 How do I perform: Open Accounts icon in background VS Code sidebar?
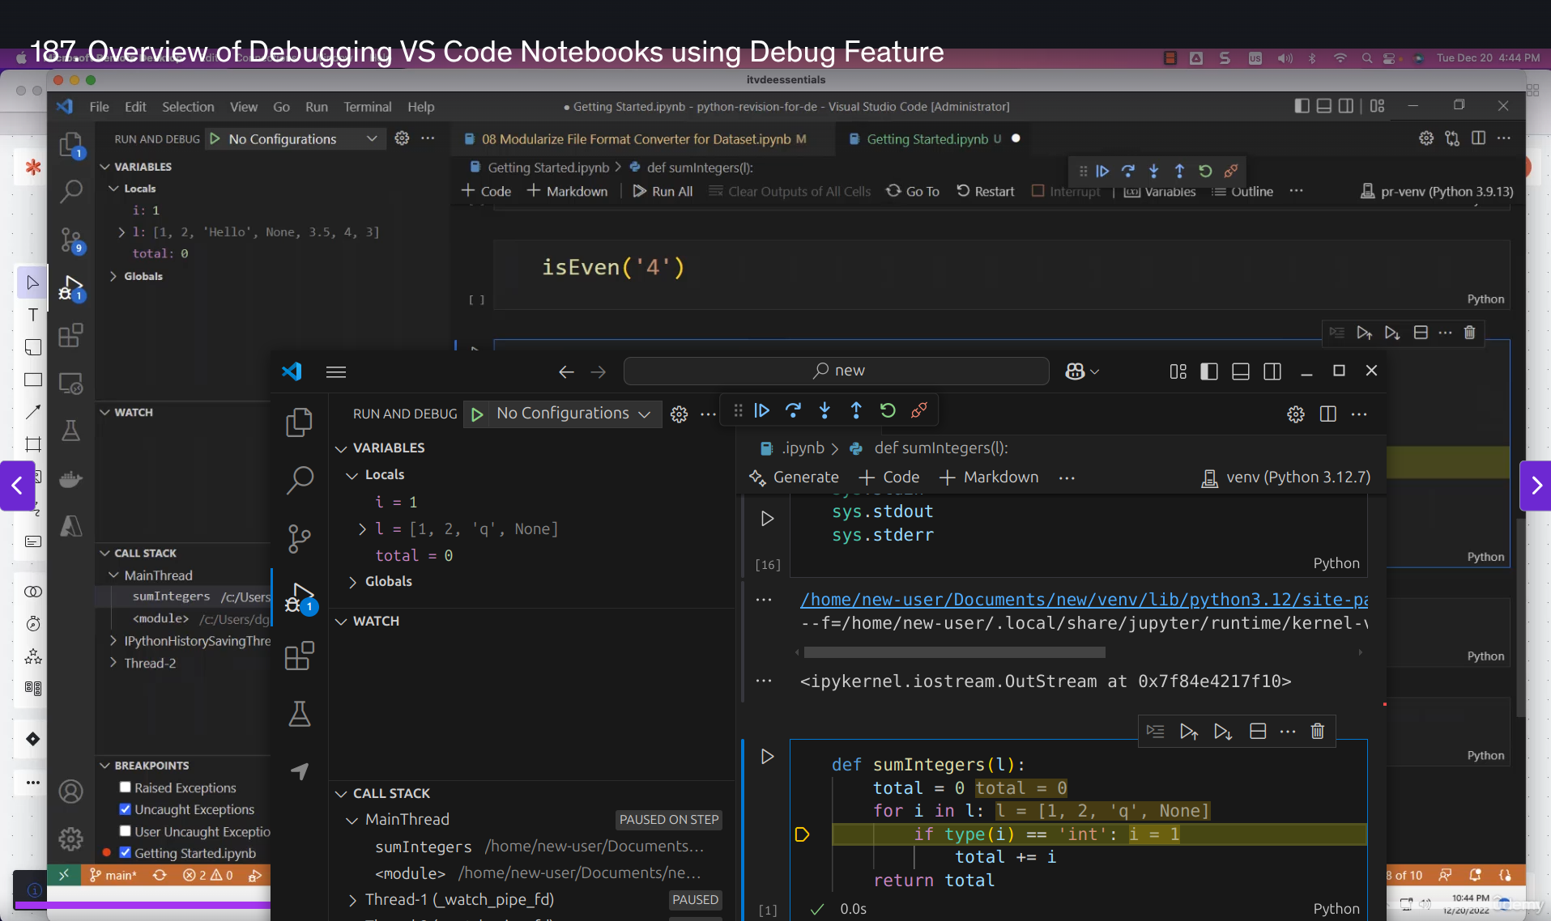(x=71, y=791)
